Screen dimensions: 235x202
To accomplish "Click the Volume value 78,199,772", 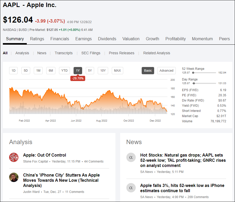I will [218, 121].
